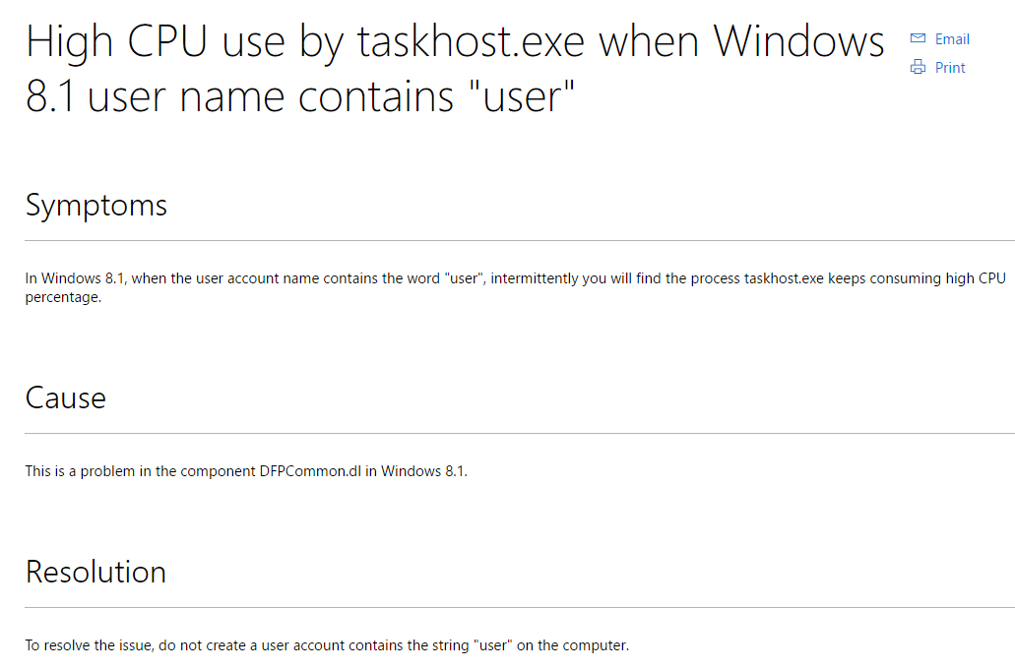Image resolution: width=1015 pixels, height=671 pixels.
Task: Click the envelope icon beside Email
Action: [918, 38]
